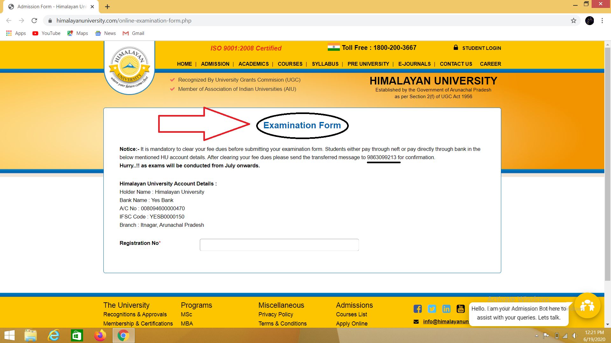Image resolution: width=611 pixels, height=343 pixels.
Task: Click the page vertical scrollbar thumb
Action: [607, 164]
